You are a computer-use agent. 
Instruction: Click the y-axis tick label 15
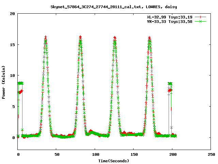[x=13, y=45]
